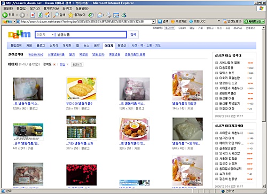Open the 파일(F) menu
This screenshot has width=267, height=194.
(x=8, y=9)
